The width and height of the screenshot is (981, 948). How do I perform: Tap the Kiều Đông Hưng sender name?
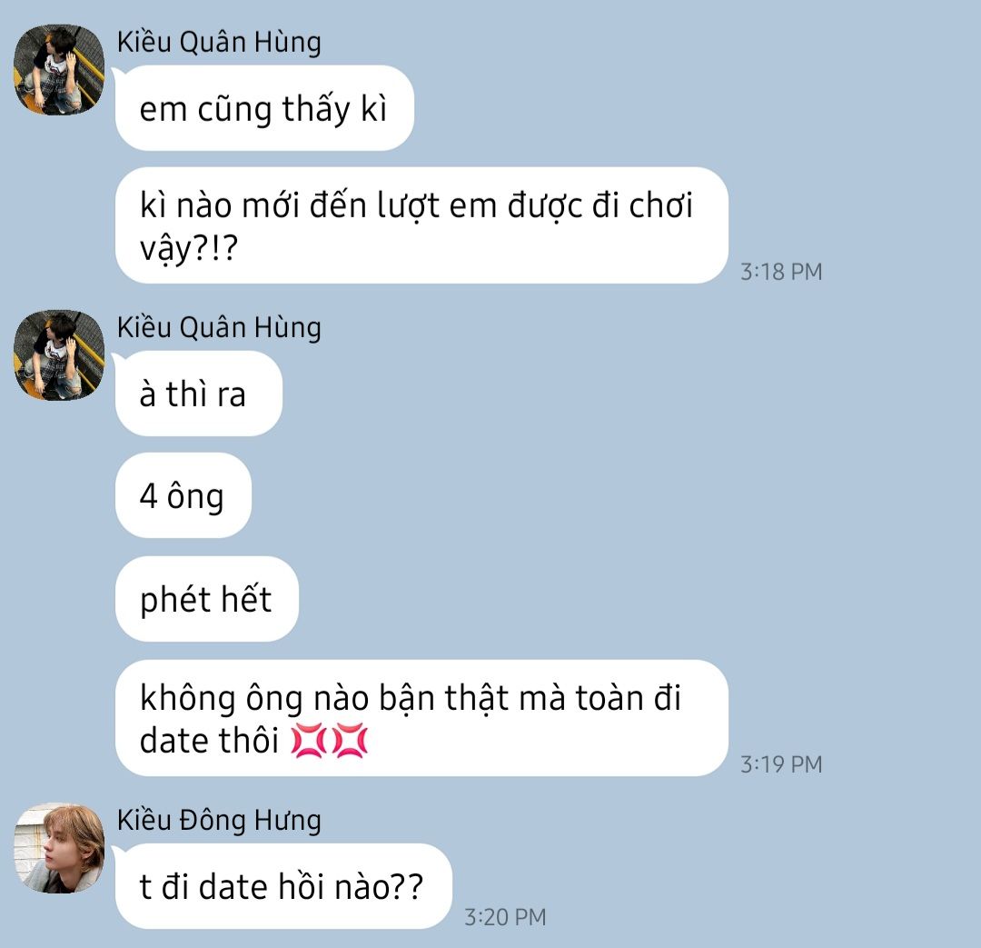(x=219, y=820)
